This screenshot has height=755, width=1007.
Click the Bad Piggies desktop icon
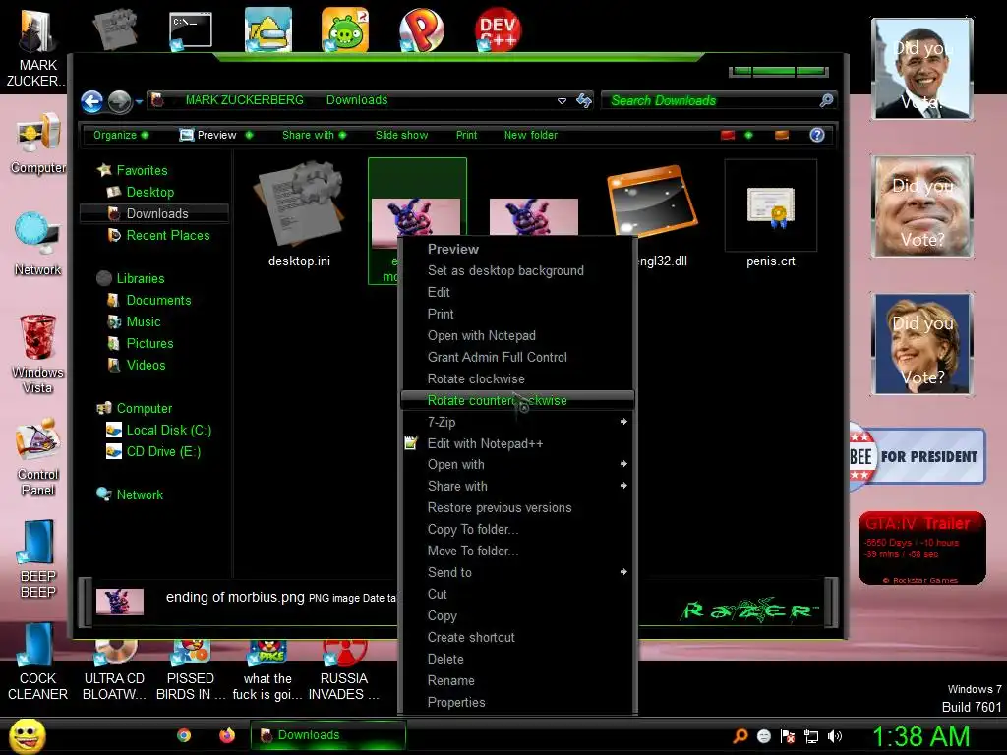point(345,29)
